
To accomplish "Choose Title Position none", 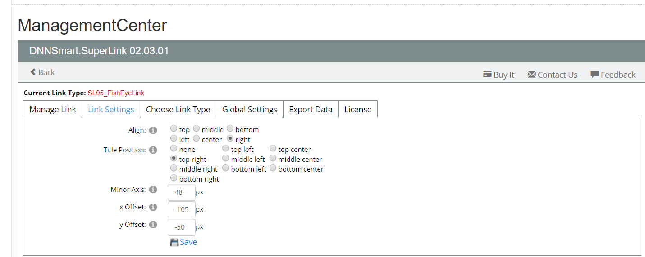I will pyautogui.click(x=174, y=149).
